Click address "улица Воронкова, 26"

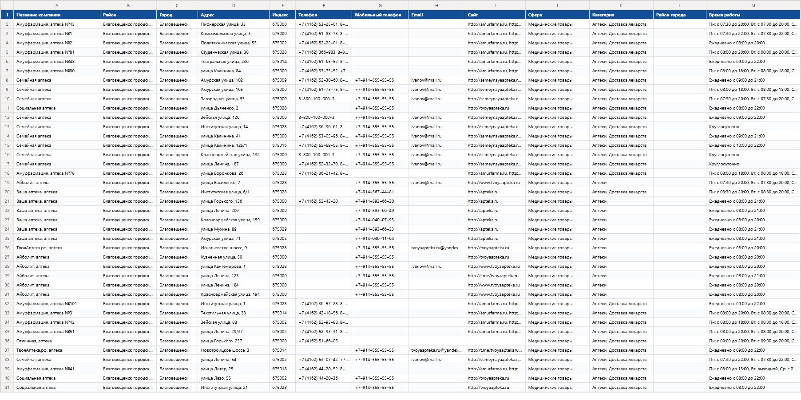point(234,173)
